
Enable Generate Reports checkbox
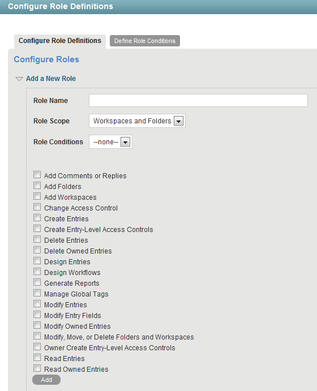pyautogui.click(x=37, y=282)
